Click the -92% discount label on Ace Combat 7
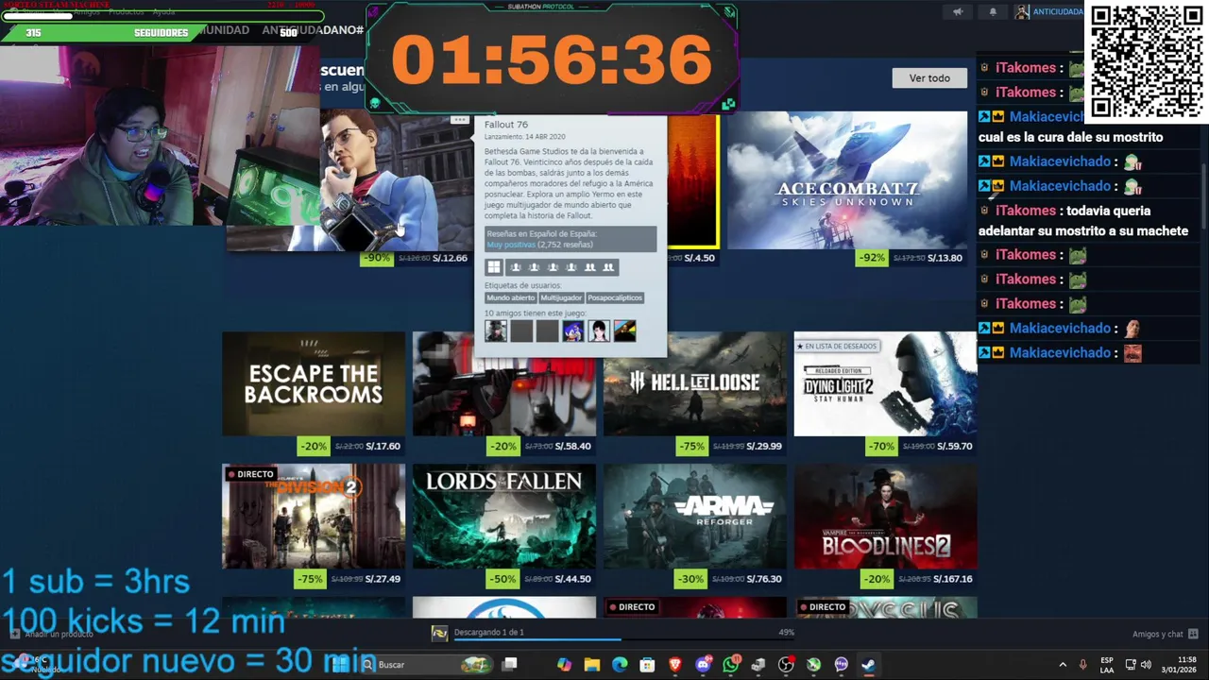Screen dimensions: 1209x680 tap(872, 258)
